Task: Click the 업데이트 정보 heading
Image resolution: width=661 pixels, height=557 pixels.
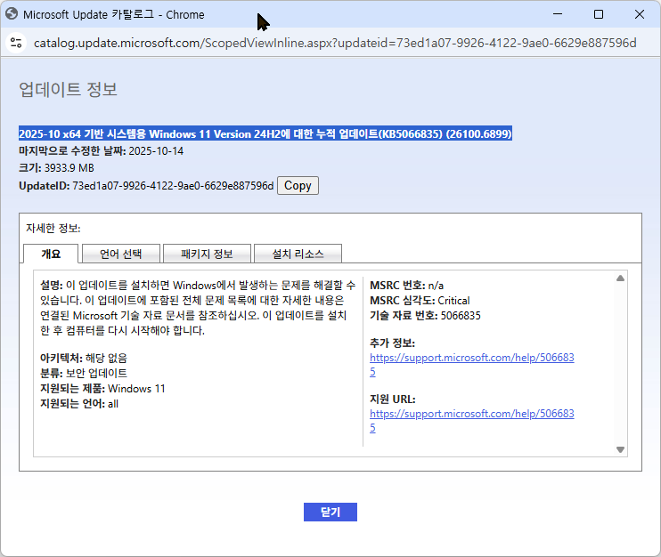Action: click(68, 89)
